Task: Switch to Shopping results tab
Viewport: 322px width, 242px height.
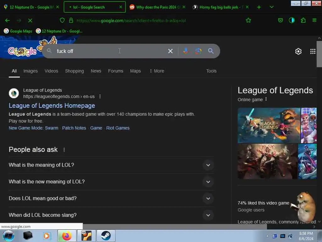Action: tap(74, 71)
